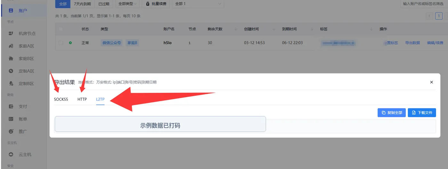Sort by 剩余天数 arrow icon
The image size is (448, 169).
236,29
